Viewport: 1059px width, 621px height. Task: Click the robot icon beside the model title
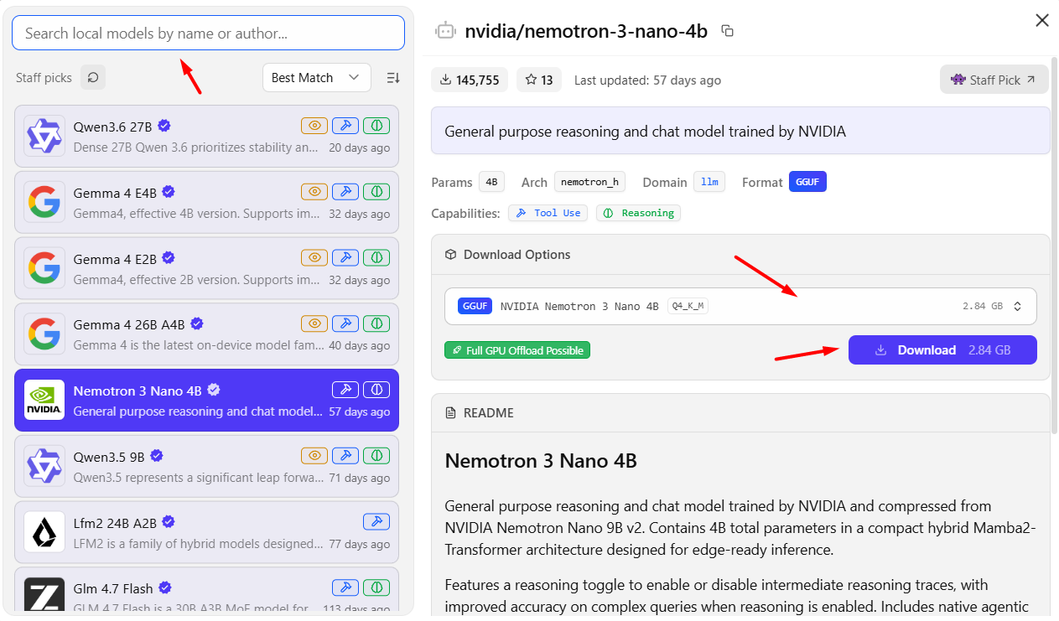click(x=445, y=31)
